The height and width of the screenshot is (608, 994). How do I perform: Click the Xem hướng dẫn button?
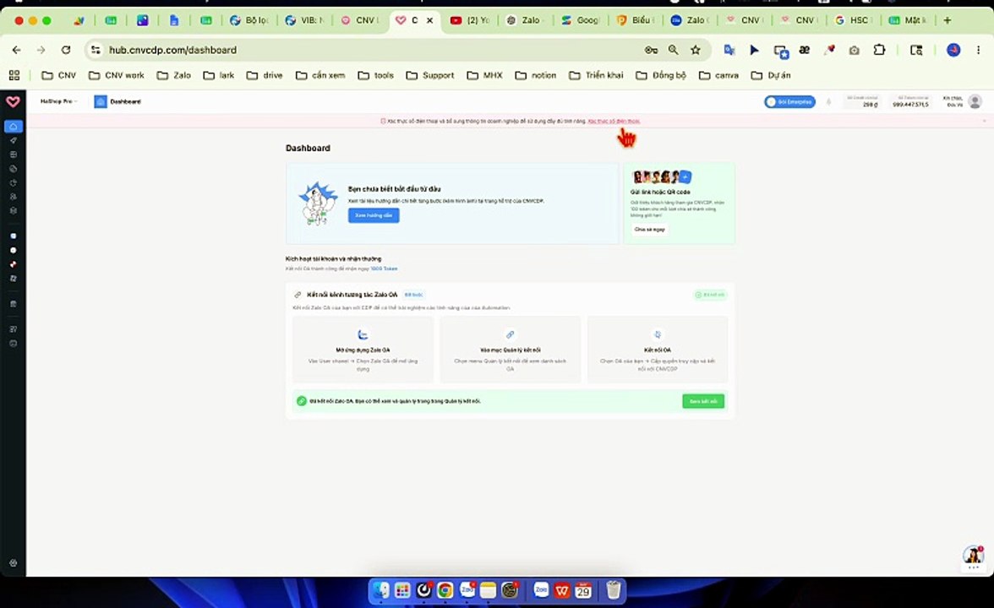click(374, 215)
